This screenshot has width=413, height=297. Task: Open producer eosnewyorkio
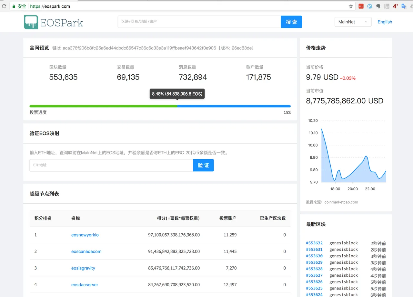point(85,235)
